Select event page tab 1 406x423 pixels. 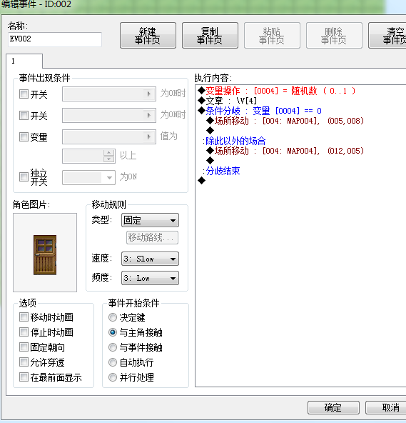pos(24,61)
